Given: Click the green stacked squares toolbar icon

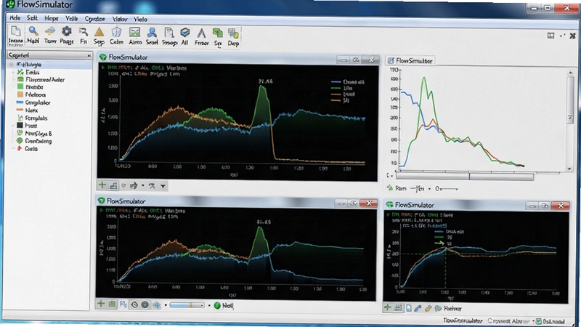Looking at the screenshot, I should click(217, 33).
